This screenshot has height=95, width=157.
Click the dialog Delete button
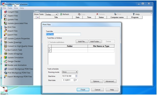109,41
